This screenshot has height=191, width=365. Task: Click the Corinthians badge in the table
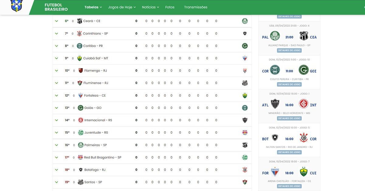click(x=80, y=33)
